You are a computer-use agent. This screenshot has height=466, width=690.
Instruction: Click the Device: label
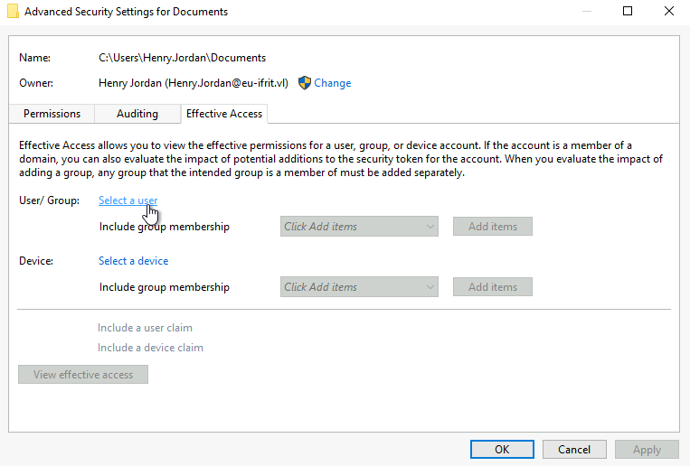[36, 261]
